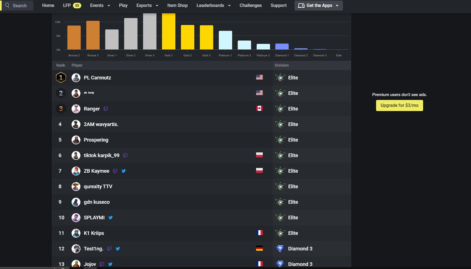This screenshot has height=269, width=471.
Task: Click the Search box in the navbar
Action: coord(17,5)
